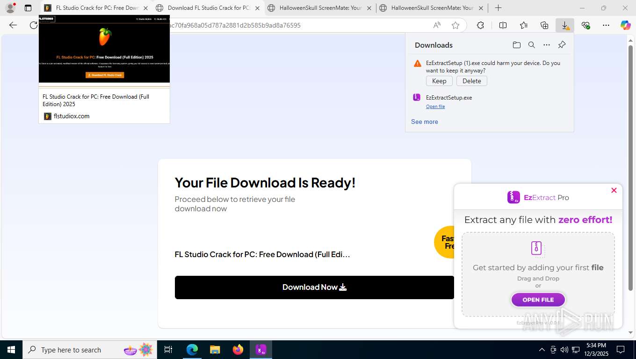636x359 pixels.
Task: Click the page scrollbar down arrow
Action: pyautogui.click(x=630, y=333)
